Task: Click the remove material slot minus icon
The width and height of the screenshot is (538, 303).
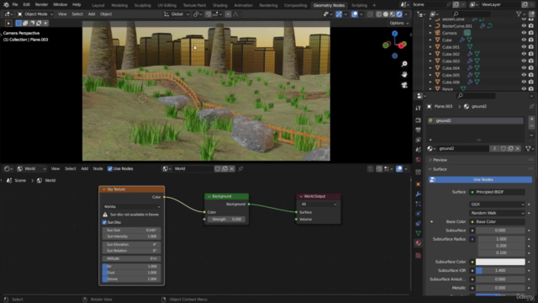Action: pos(531,126)
